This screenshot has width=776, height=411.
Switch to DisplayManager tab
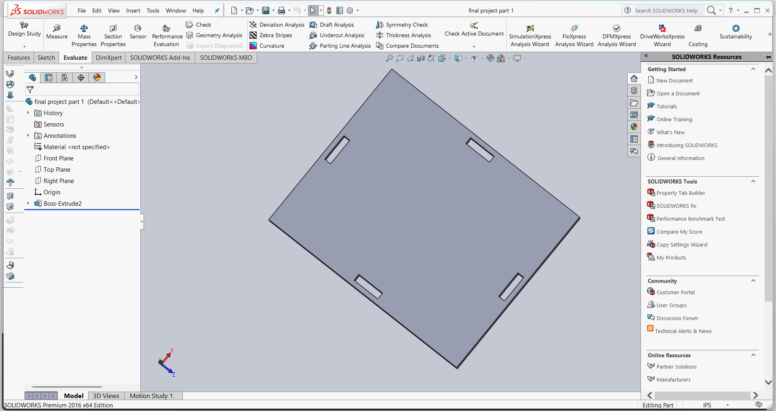tap(97, 78)
